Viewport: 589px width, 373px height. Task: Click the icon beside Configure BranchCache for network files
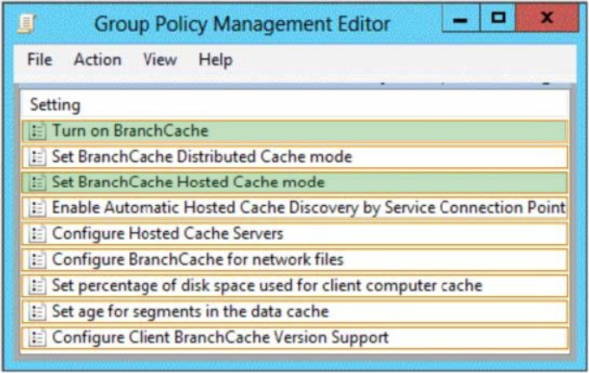[37, 260]
